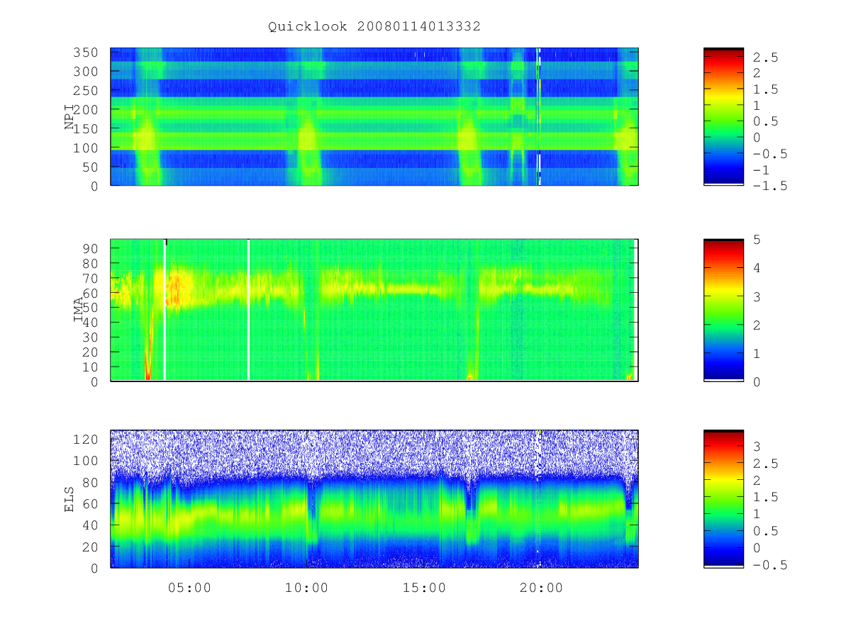
Task: Click the IMA color scale bar
Action: point(723,310)
